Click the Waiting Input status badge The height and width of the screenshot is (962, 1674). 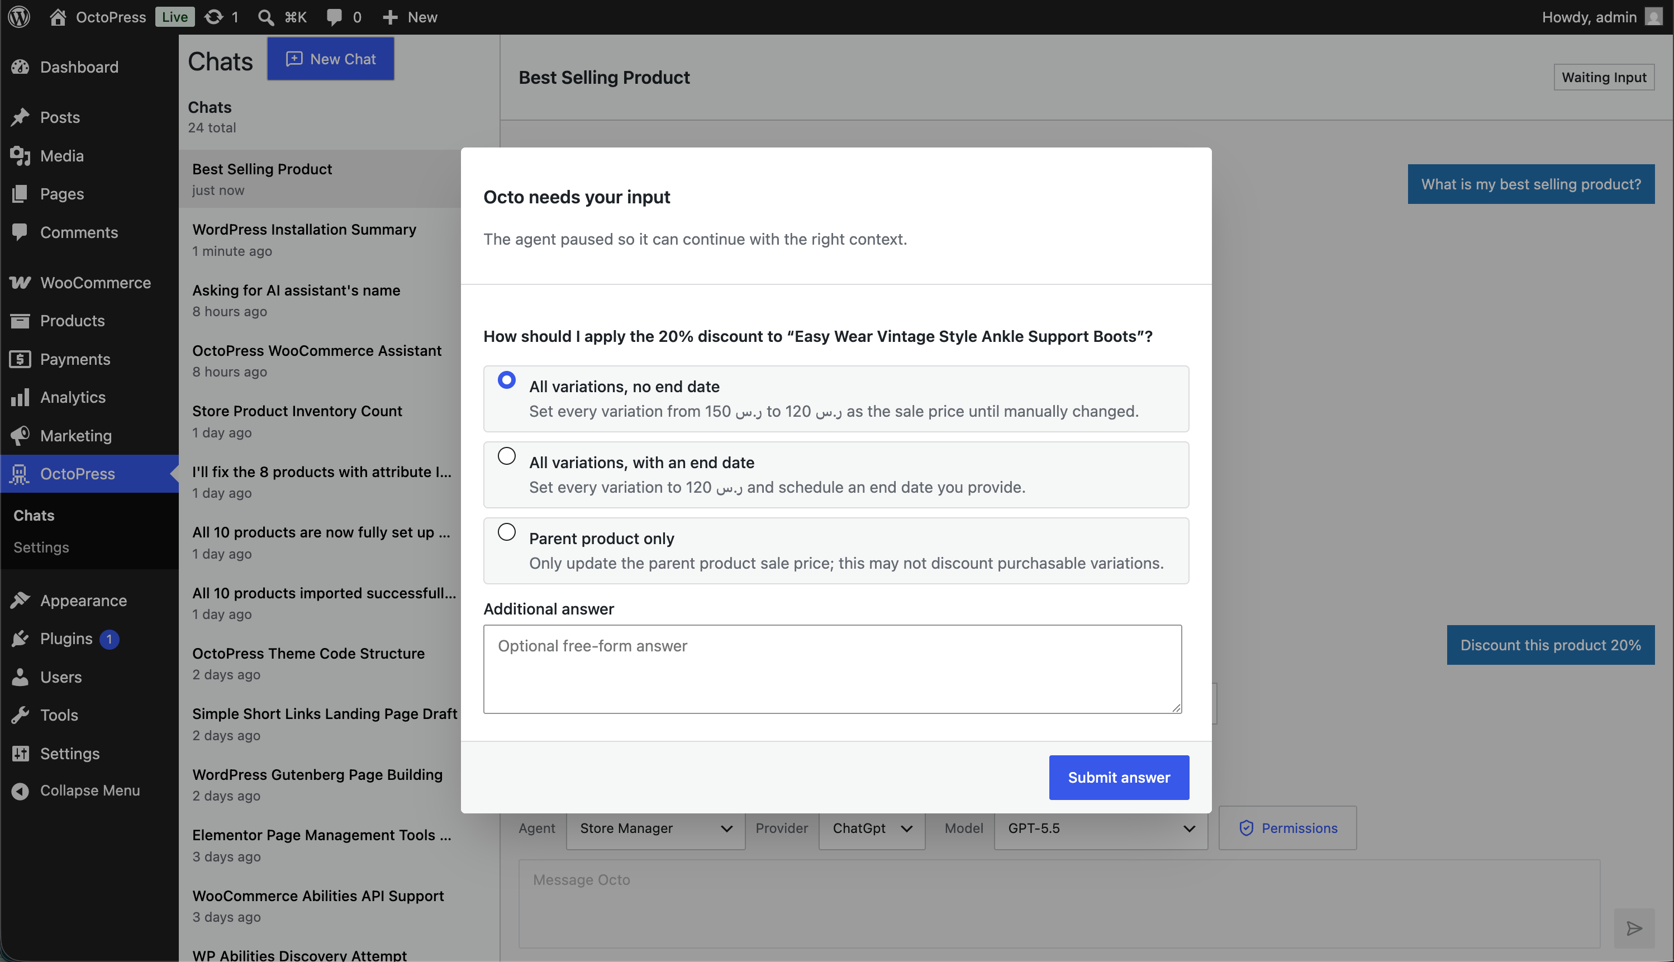point(1604,77)
